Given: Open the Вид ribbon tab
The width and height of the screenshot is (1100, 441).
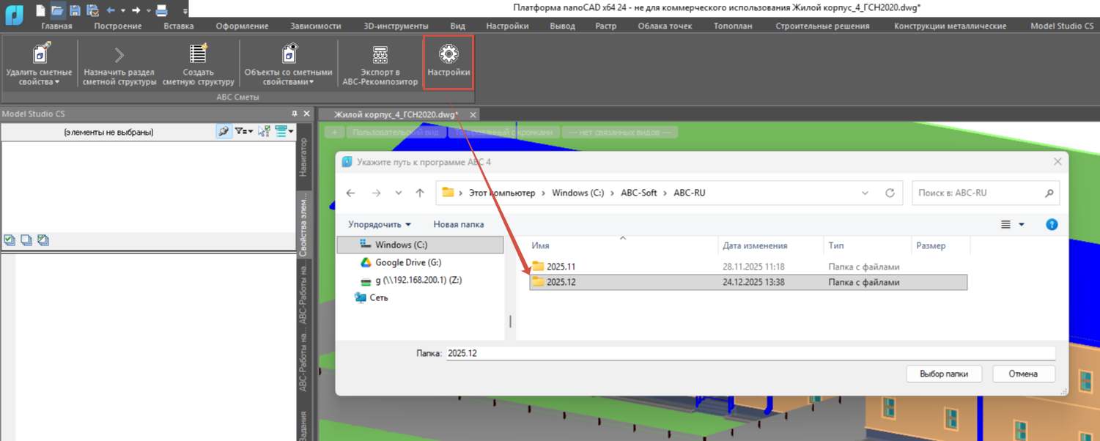Looking at the screenshot, I should [x=457, y=26].
